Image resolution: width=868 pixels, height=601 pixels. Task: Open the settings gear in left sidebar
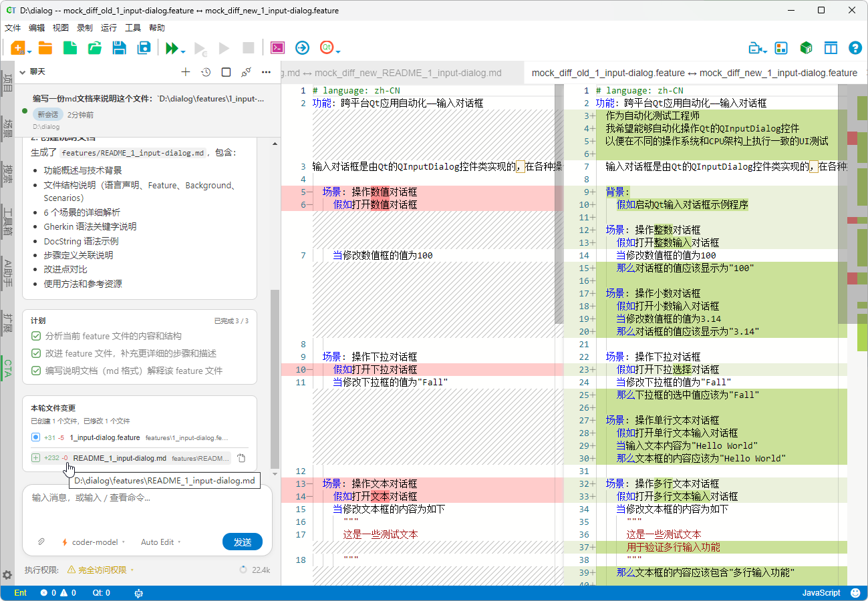pos(7,574)
